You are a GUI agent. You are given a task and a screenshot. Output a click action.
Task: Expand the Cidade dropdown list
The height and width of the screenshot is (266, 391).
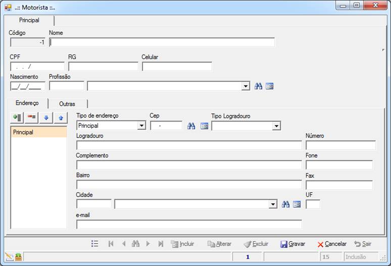[x=273, y=204]
